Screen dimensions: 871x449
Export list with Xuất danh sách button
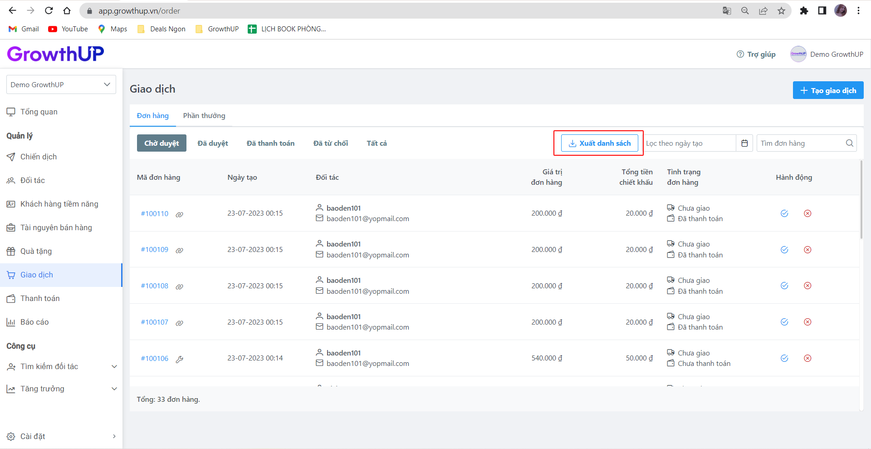click(x=599, y=143)
